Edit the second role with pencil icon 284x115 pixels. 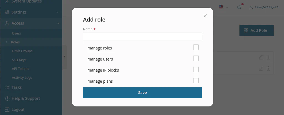point(261,69)
